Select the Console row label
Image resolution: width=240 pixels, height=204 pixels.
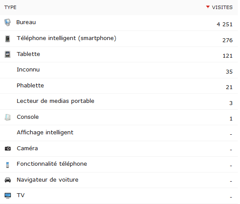pyautogui.click(x=28, y=117)
